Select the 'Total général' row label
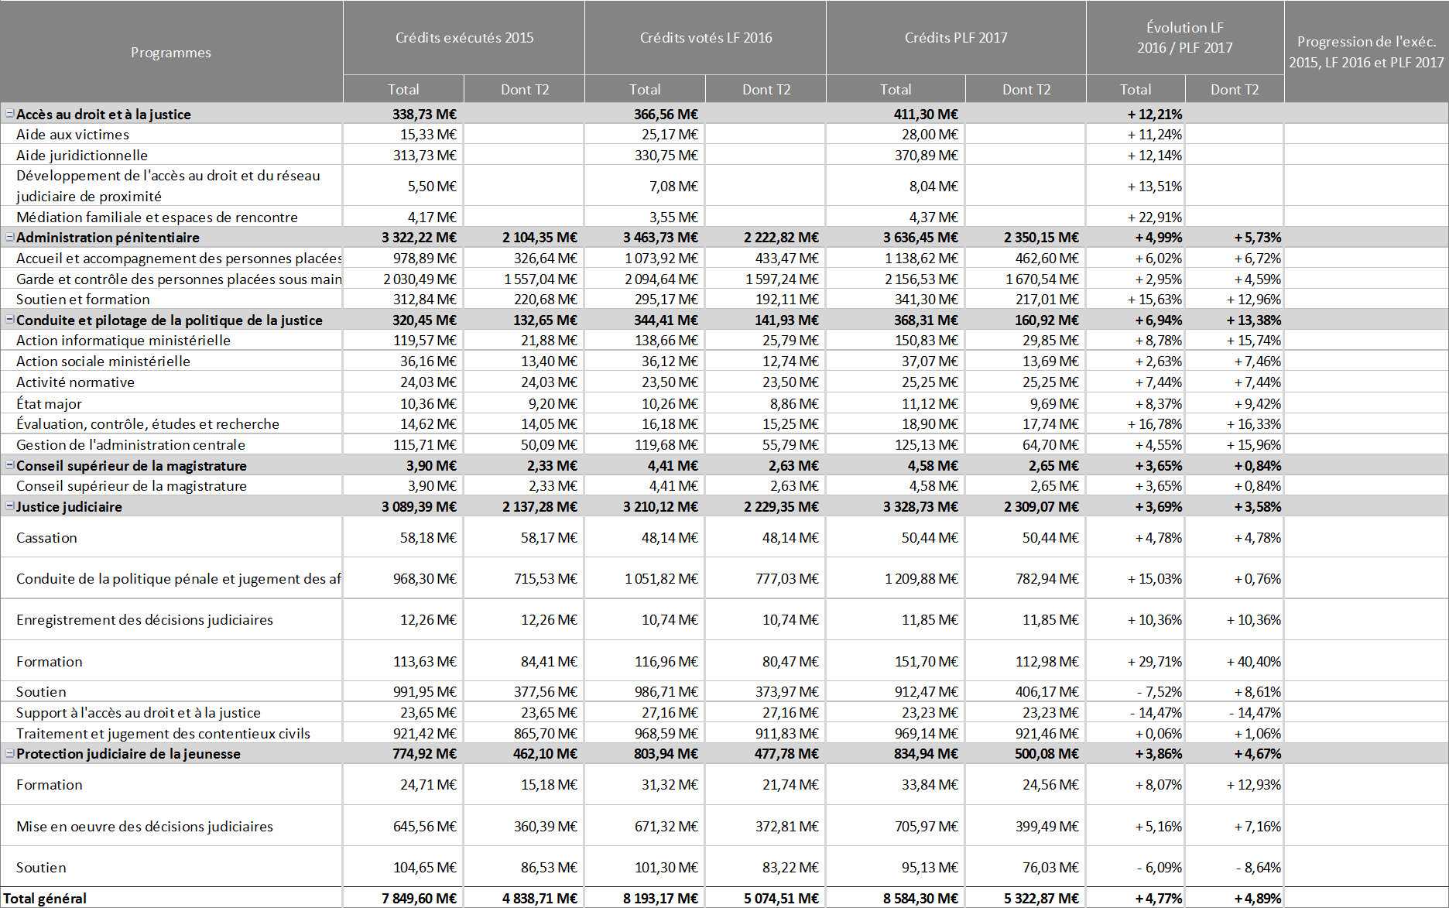 [45, 898]
